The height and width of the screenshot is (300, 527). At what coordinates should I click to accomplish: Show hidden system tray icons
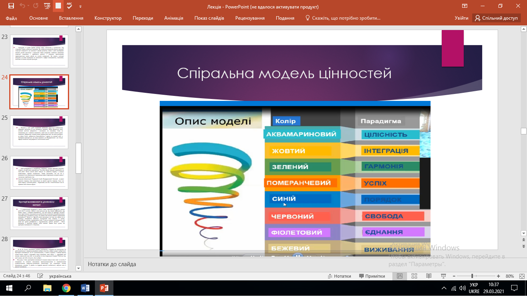443,288
